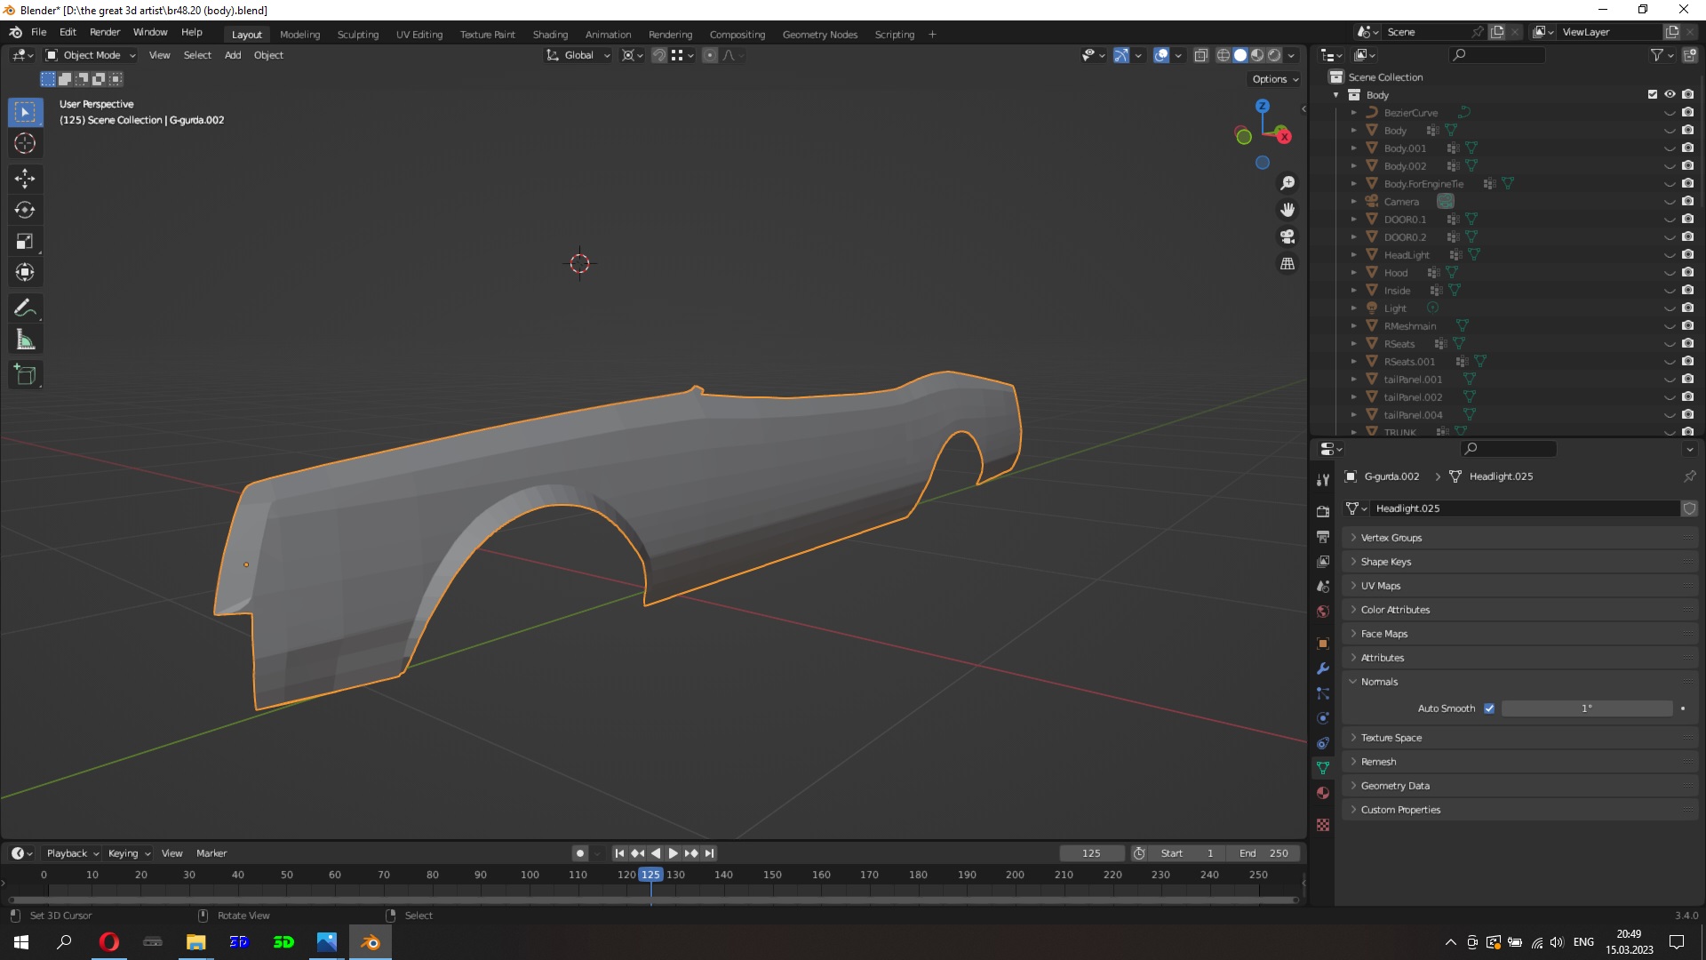The image size is (1706, 960).
Task: Choose the Add Cube tool
Action: pyautogui.click(x=25, y=375)
